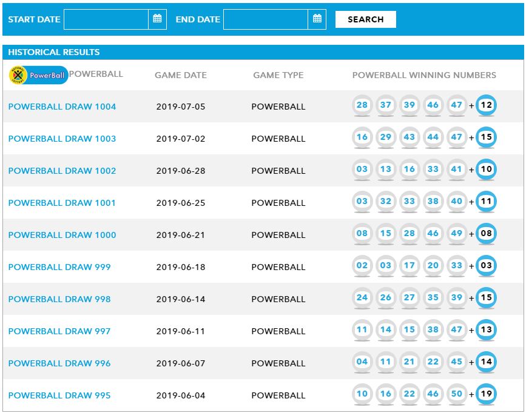Open the Start Date calendar picker icon
The width and height of the screenshot is (529, 416).
pos(157,19)
